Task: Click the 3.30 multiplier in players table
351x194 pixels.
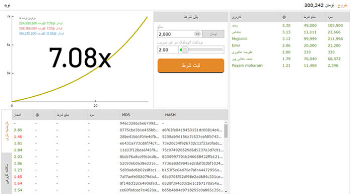Action: [286, 26]
